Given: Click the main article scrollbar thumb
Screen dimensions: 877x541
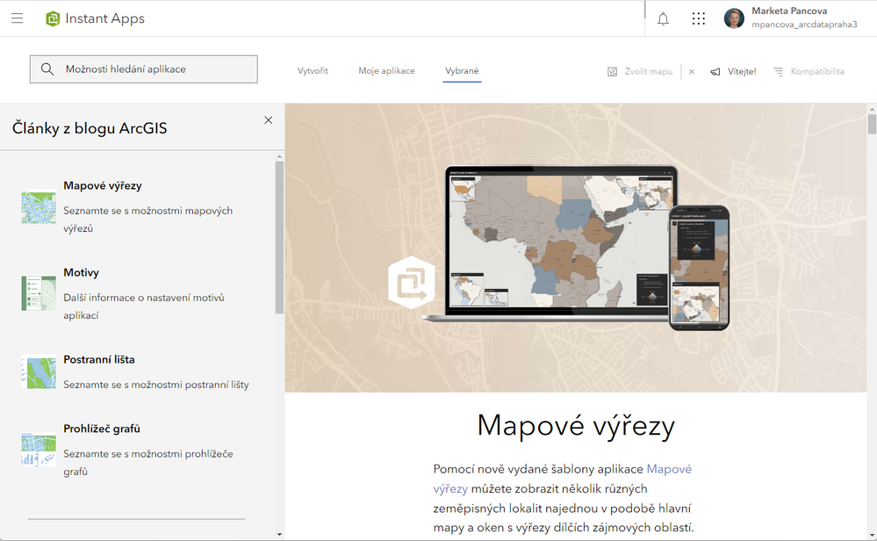Looking at the screenshot, I should tap(872, 124).
